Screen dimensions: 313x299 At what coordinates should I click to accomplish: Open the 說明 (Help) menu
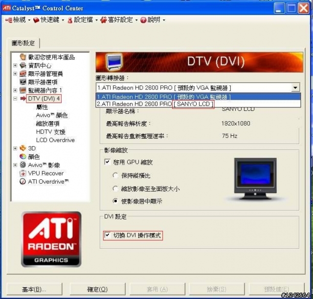(x=153, y=20)
